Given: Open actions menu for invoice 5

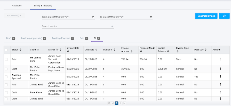Looking at the screenshot, I should [220, 68].
